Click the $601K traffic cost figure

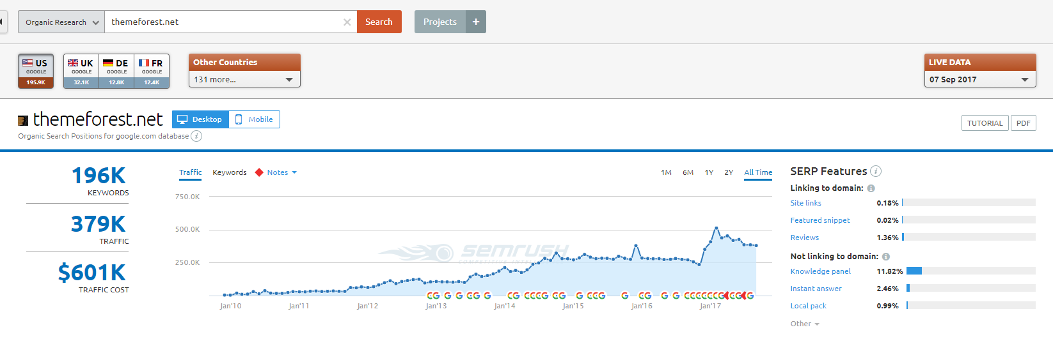92,273
